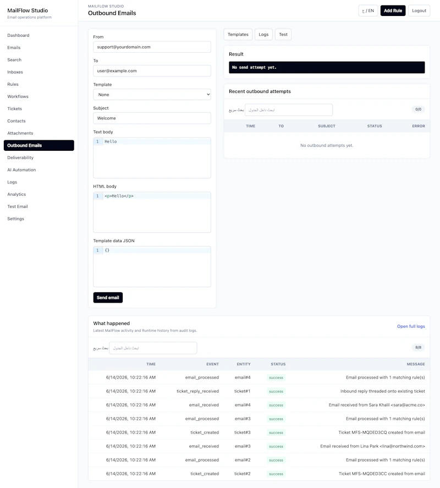
Task: Click the Inbound reply threaded message cell
Action: [382, 391]
